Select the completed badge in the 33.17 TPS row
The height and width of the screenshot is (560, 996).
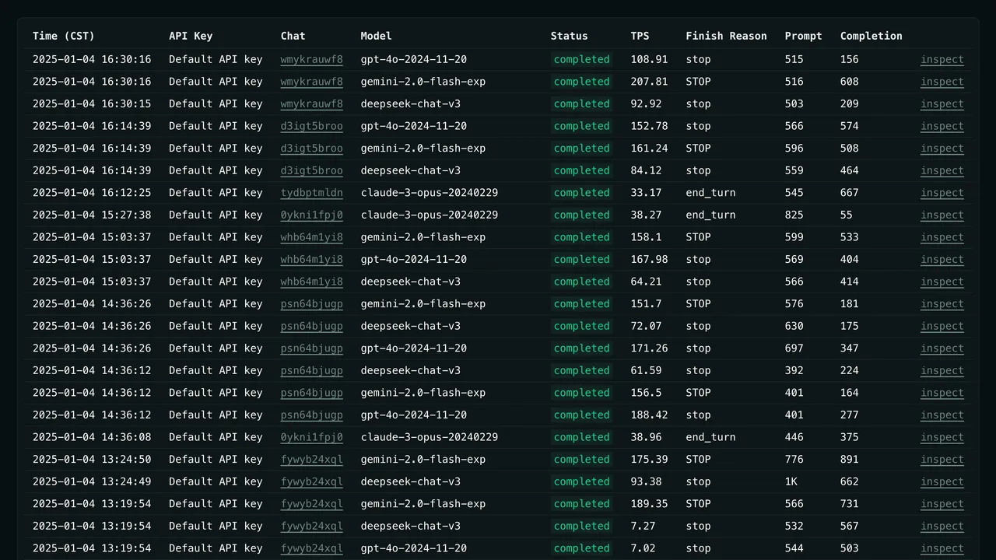coord(581,193)
